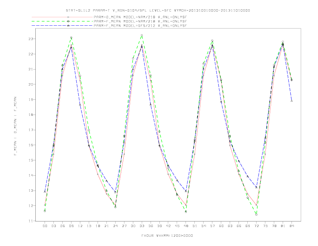Click x-axis tick label 36
Screen dimensions: 318x246
[151, 226]
